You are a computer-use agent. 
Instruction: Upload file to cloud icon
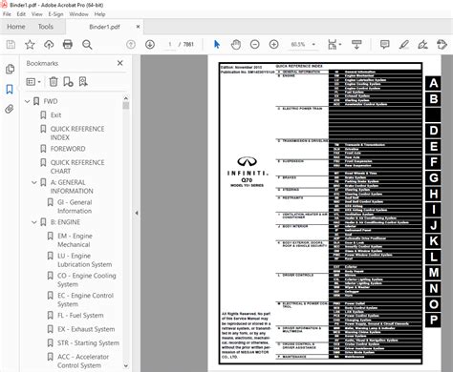coord(49,45)
